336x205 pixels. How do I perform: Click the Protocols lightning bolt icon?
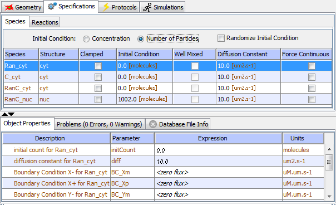point(106,7)
